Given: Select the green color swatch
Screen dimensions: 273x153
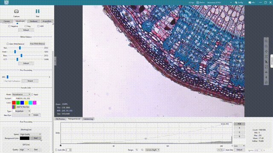Looking at the screenshot, I should coord(18,103).
